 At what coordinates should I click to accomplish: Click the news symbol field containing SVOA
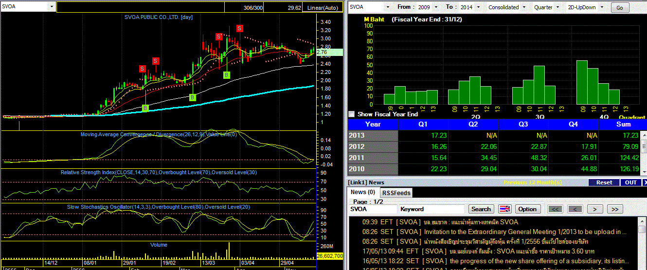pos(373,209)
